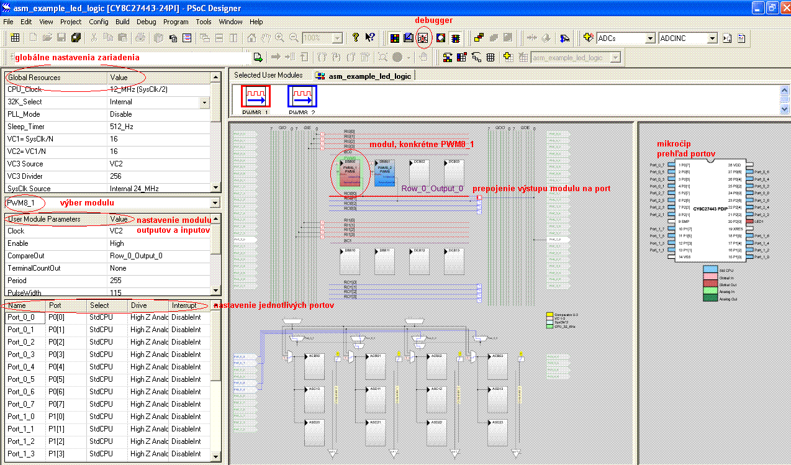Open the ADCINC module dropdown
This screenshot has height=465, width=791.
coord(712,38)
